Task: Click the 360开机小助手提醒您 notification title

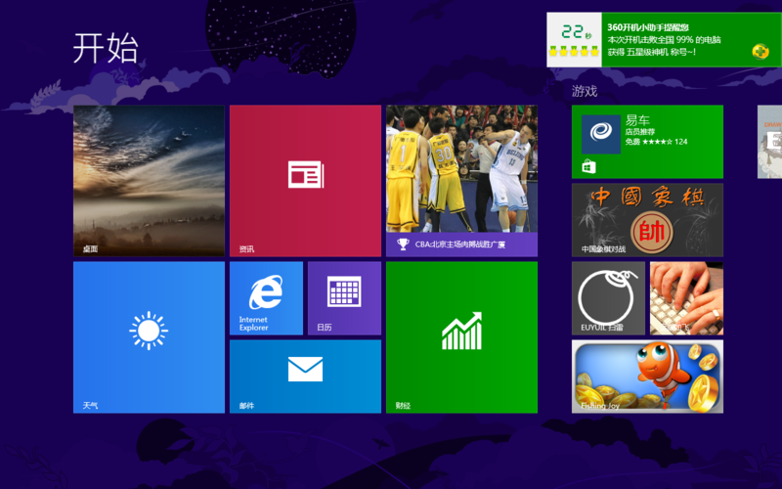Action: click(648, 27)
